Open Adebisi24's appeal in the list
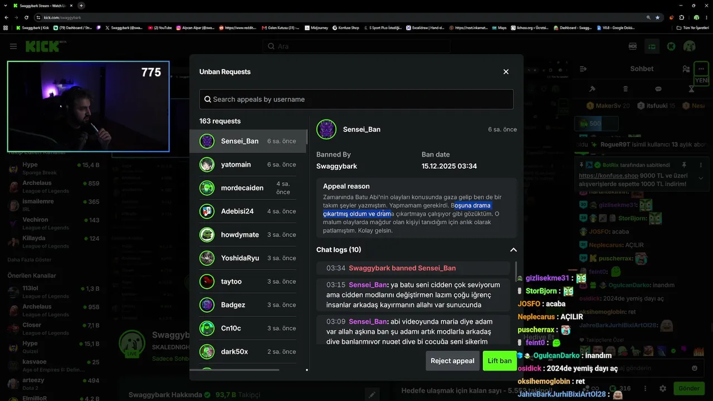The image size is (713, 401). tap(248, 212)
